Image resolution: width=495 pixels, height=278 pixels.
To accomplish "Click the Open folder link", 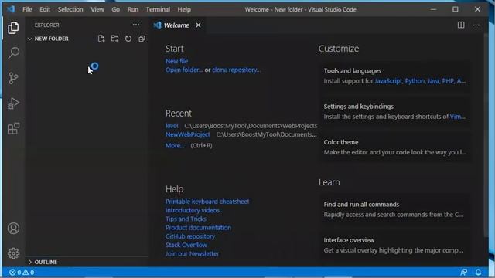I will click(184, 70).
